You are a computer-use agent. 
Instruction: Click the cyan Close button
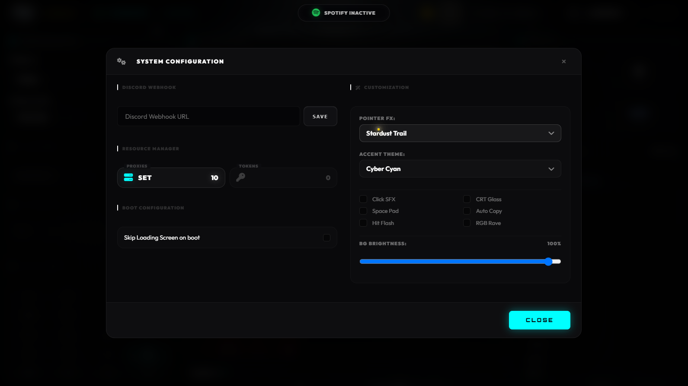tap(539, 320)
